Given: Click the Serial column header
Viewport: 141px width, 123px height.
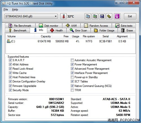Looking at the screenshot, I should click(105, 36).
